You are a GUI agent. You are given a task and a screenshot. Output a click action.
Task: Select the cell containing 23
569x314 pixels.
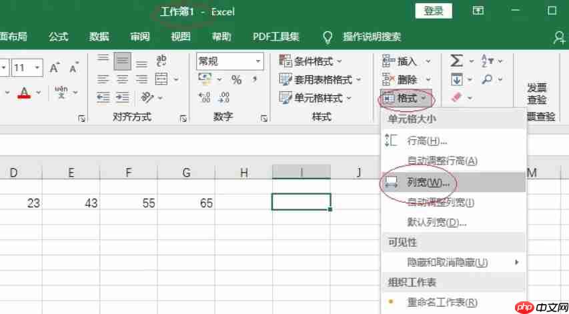coord(21,202)
